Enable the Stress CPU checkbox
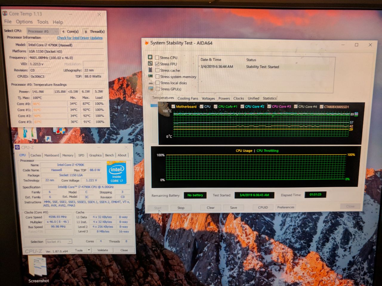 (157, 57)
